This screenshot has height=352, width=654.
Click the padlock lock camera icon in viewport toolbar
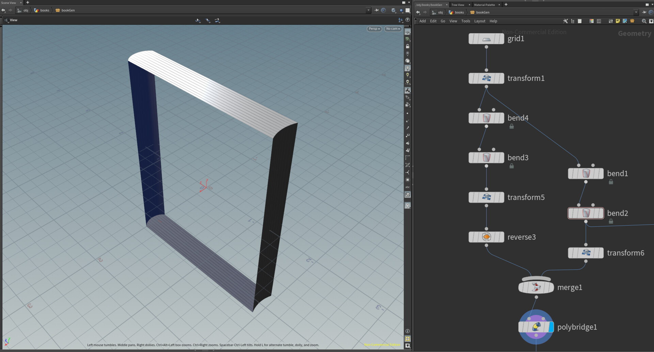tap(408, 46)
